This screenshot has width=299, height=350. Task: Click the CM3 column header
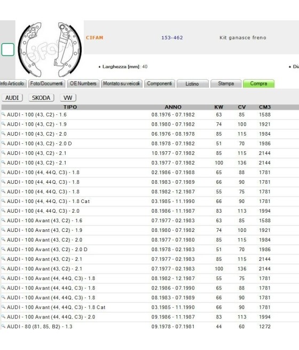265,107
